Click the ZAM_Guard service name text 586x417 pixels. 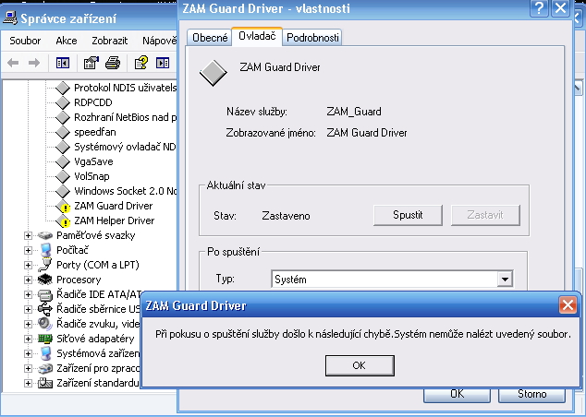point(354,112)
